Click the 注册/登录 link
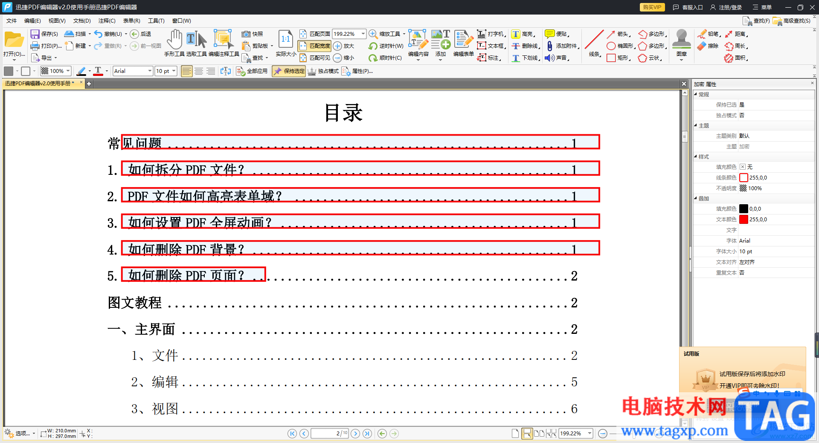 click(726, 7)
